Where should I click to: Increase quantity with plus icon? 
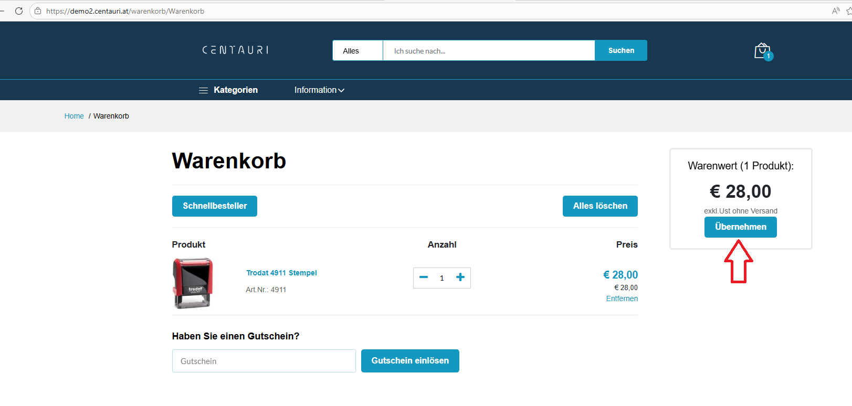click(x=460, y=277)
